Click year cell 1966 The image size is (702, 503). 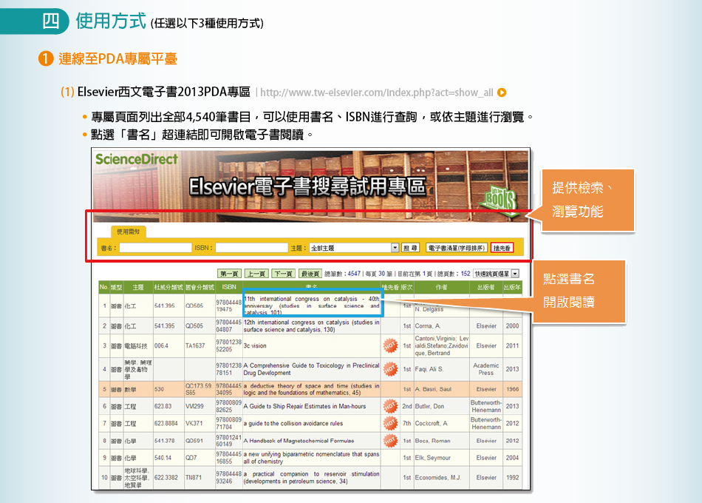coord(512,389)
